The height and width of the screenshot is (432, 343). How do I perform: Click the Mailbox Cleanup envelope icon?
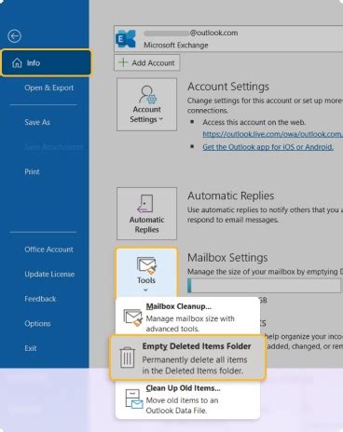(x=133, y=317)
